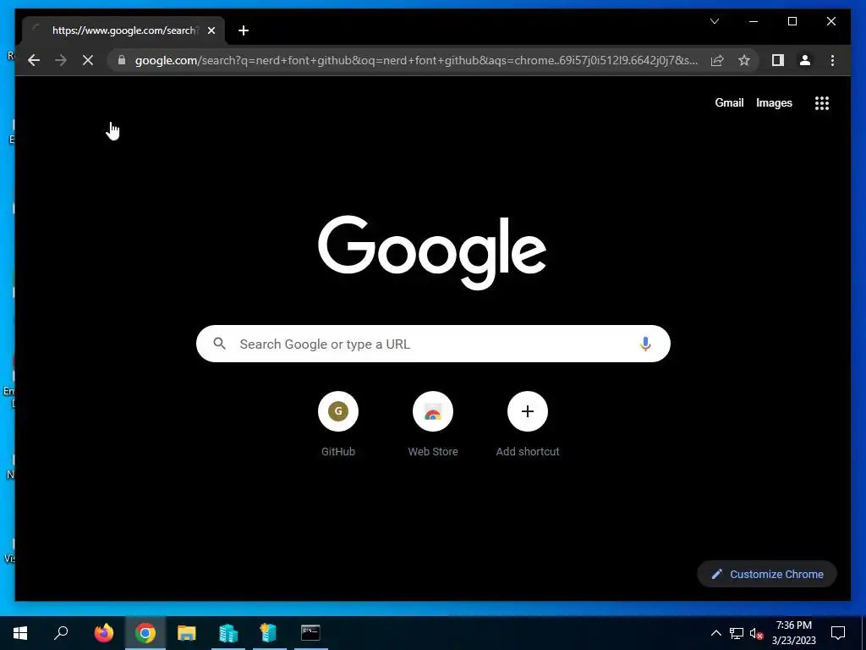Open taskbar search magnifier
This screenshot has width=866, height=650.
pos(61,633)
